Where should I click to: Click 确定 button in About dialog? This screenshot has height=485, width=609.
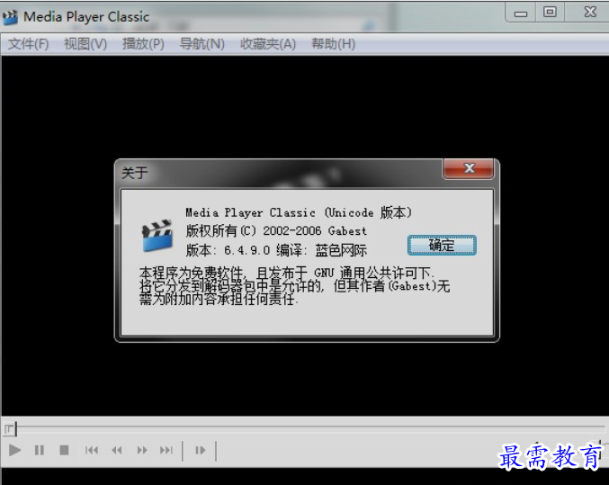(442, 246)
